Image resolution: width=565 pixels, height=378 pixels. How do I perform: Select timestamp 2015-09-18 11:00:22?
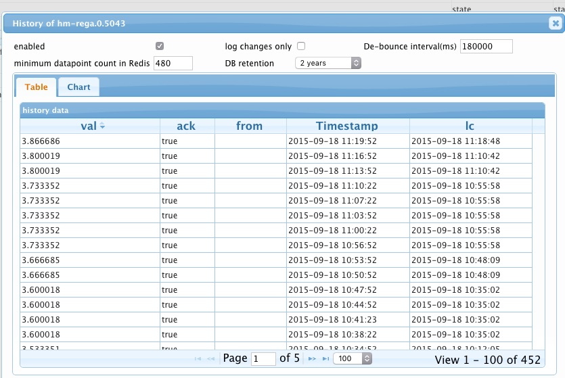point(348,231)
